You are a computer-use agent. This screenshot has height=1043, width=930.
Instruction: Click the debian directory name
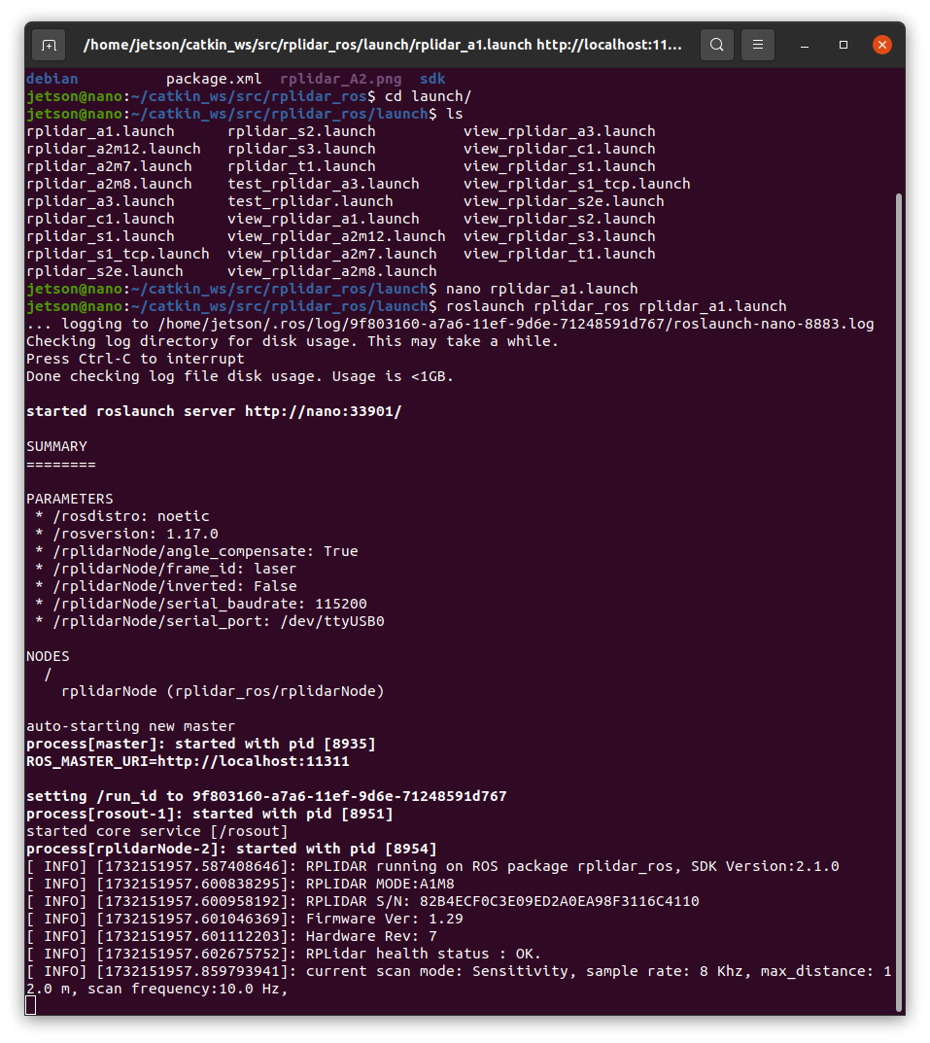tap(52, 79)
